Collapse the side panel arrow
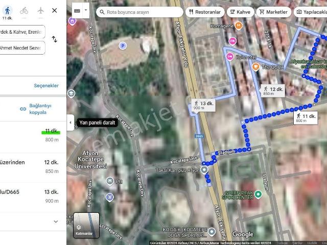The width and height of the screenshot is (327, 245). [x=71, y=122]
